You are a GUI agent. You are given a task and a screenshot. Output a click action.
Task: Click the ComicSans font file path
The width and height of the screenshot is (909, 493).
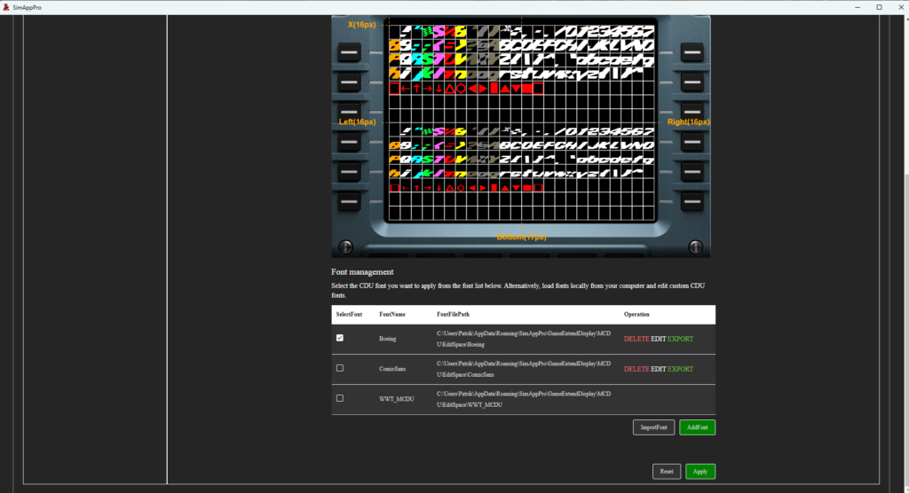click(x=524, y=369)
